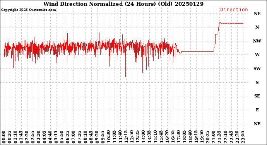Click the 'Copyright 2025 Curtronics.com' text
This screenshot has width=267, height=145.
point(28,10)
